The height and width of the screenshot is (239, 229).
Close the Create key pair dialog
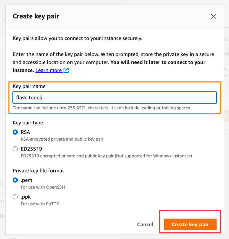[x=213, y=17]
